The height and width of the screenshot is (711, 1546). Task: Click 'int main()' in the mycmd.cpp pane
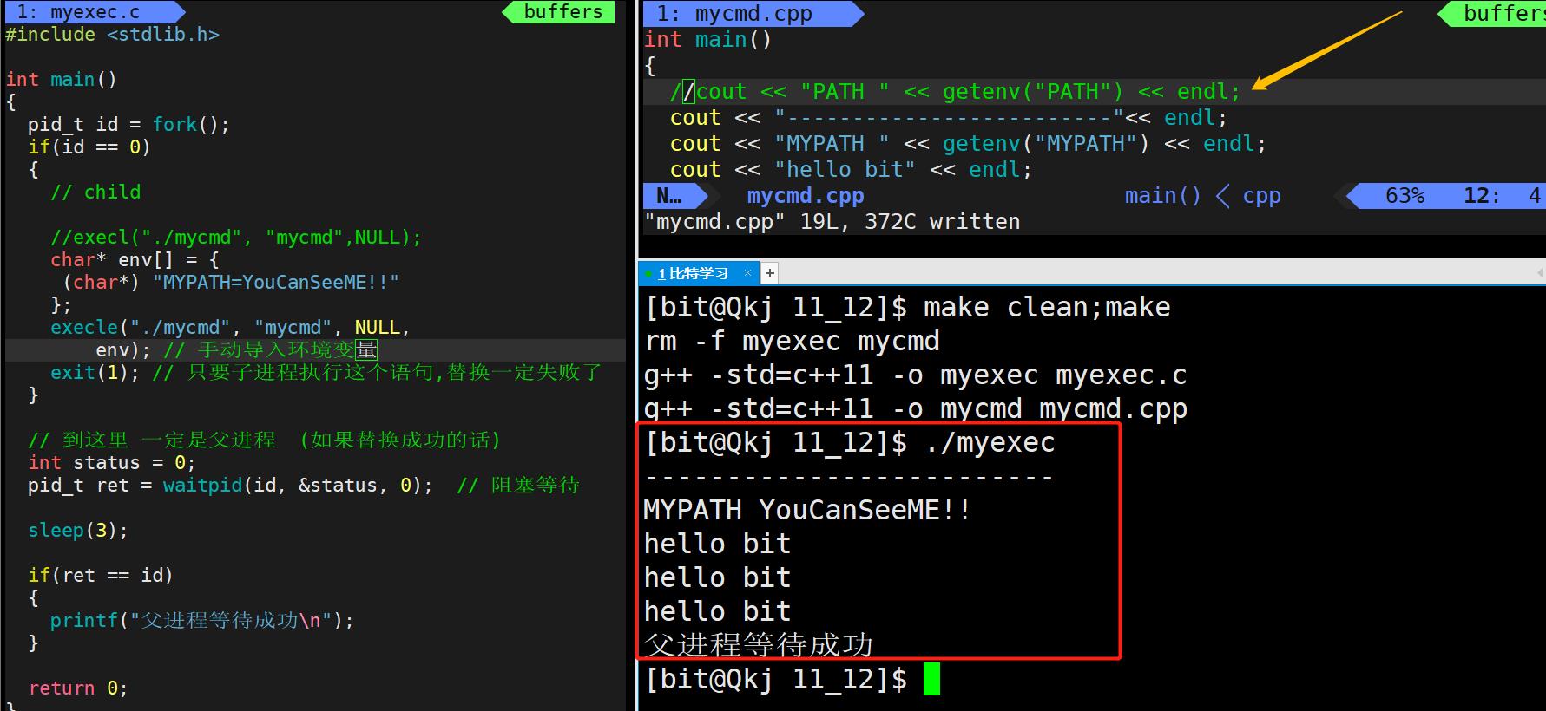click(x=707, y=40)
